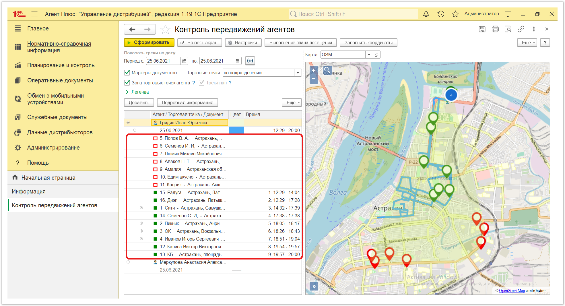Open calendar for period end date
This screenshot has height=306, width=565.
(x=238, y=61)
